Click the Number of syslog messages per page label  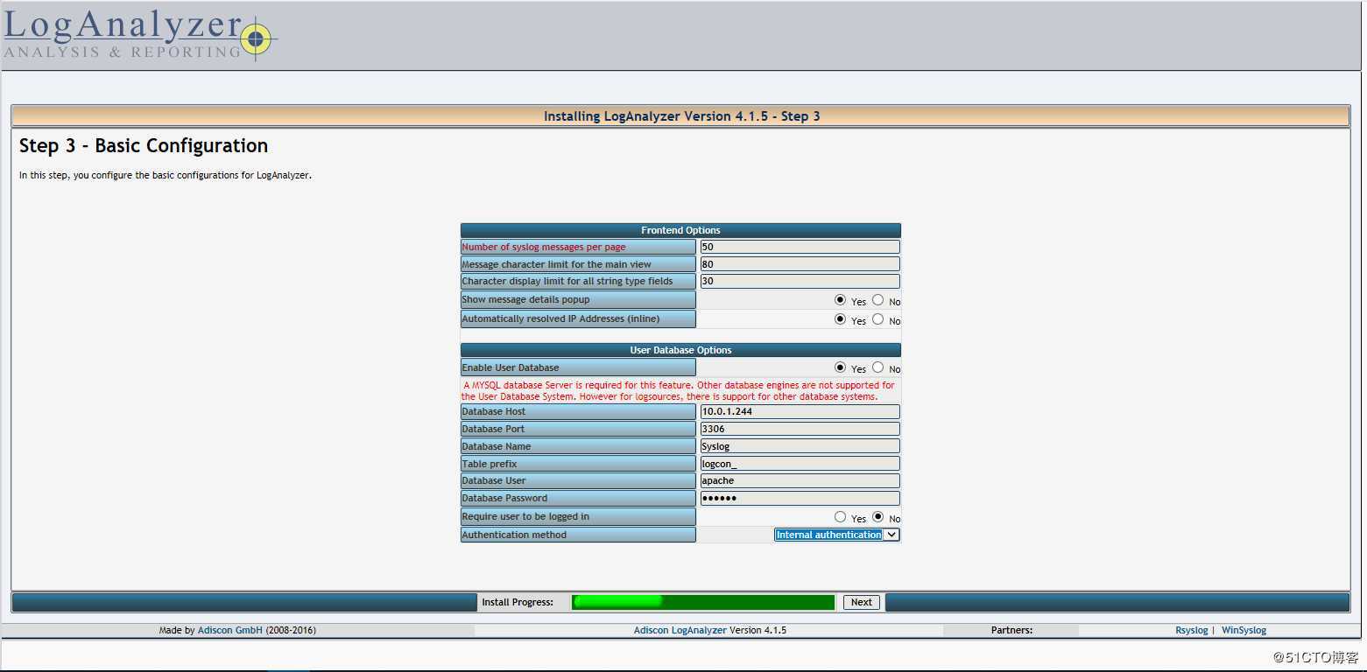click(x=578, y=247)
